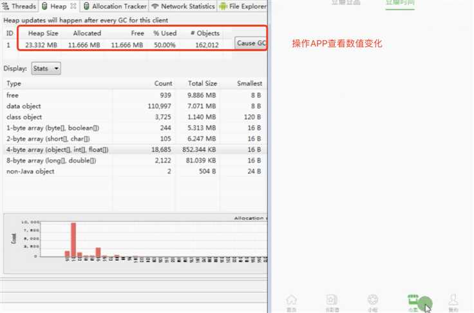Tap the home icon in app navigation
Screen dimensions: 474x313
[x=291, y=300]
